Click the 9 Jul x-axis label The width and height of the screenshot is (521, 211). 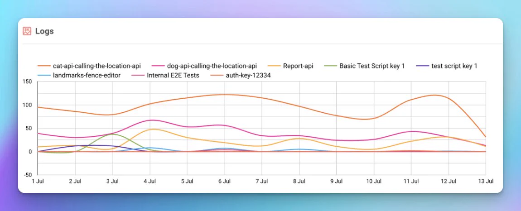337,182
